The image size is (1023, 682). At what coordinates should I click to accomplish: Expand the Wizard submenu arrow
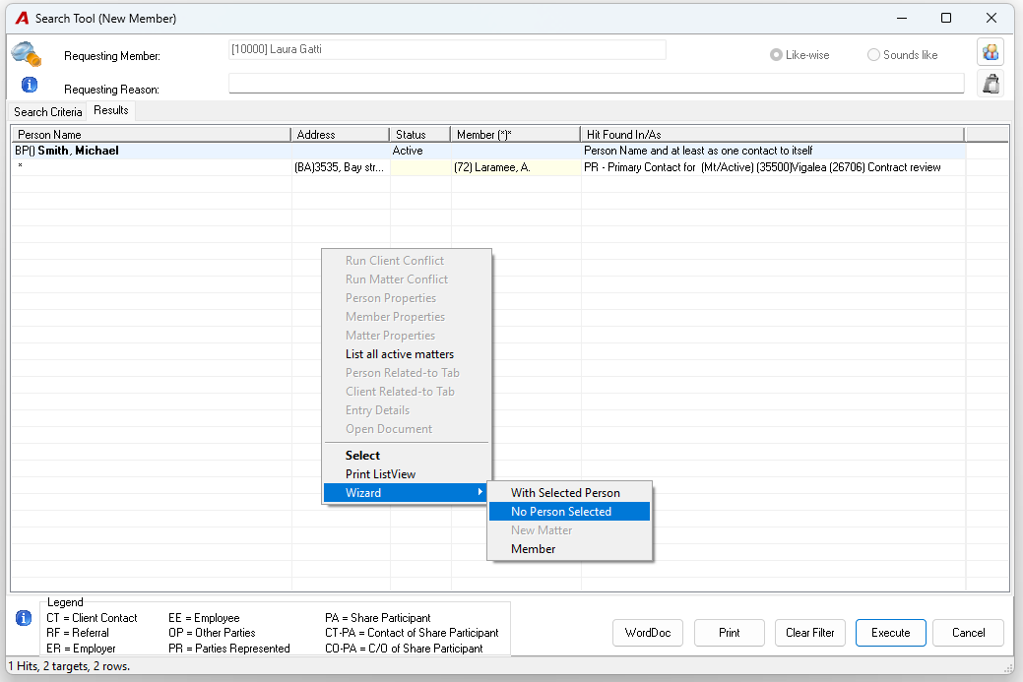click(x=480, y=492)
